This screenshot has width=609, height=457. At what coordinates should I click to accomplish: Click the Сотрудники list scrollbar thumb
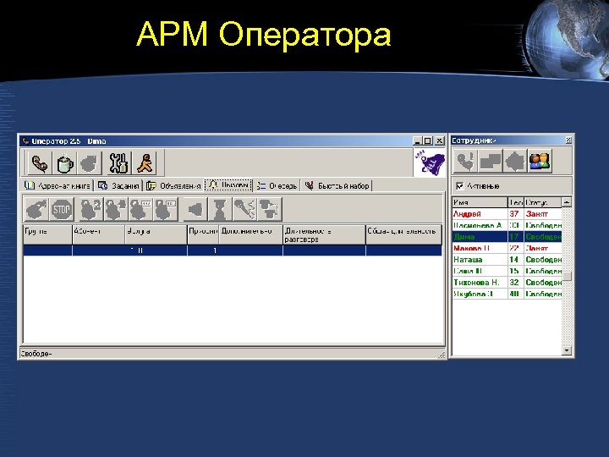pos(567,276)
